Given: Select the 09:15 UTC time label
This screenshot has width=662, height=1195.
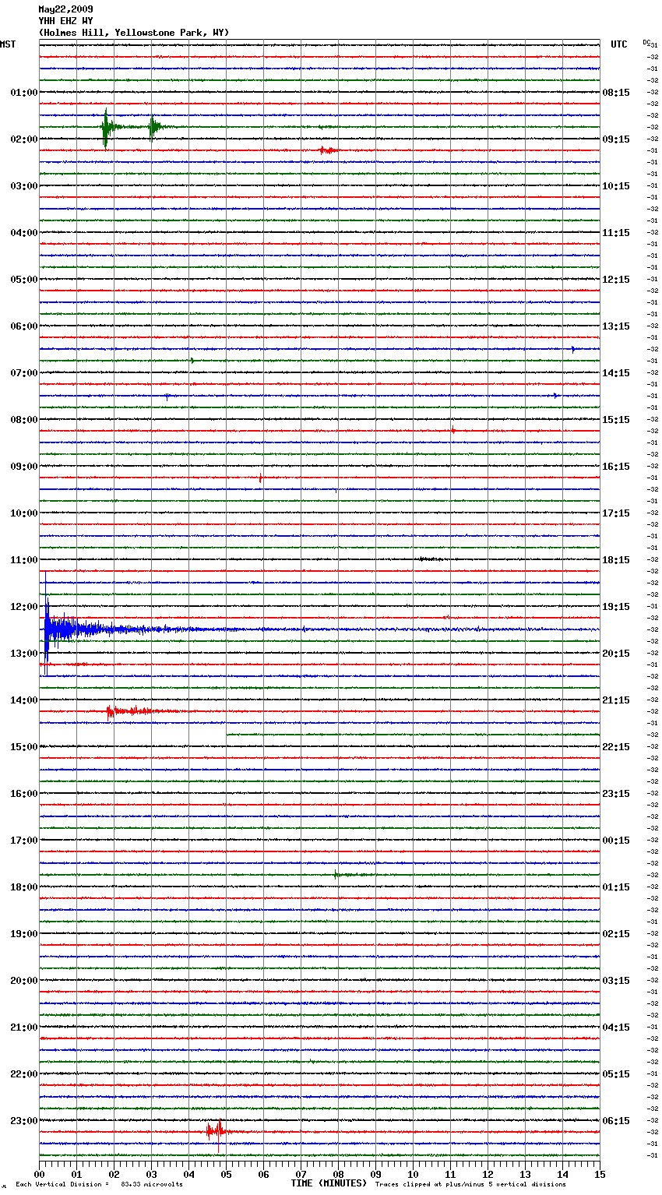Looking at the screenshot, I should 616,139.
